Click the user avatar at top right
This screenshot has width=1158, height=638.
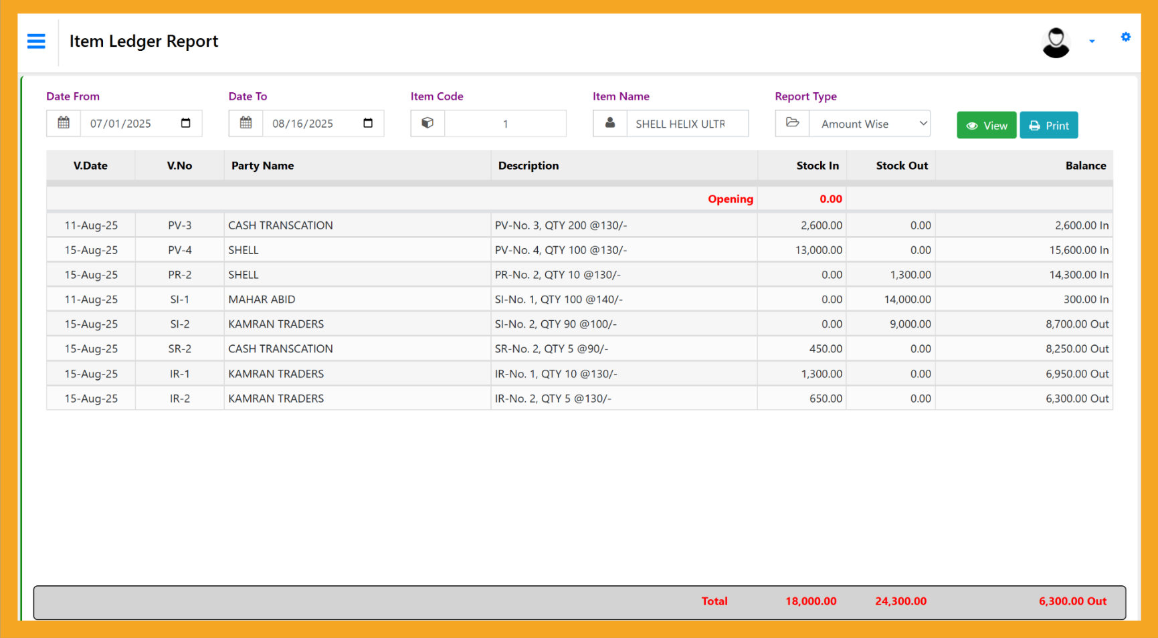[1056, 42]
